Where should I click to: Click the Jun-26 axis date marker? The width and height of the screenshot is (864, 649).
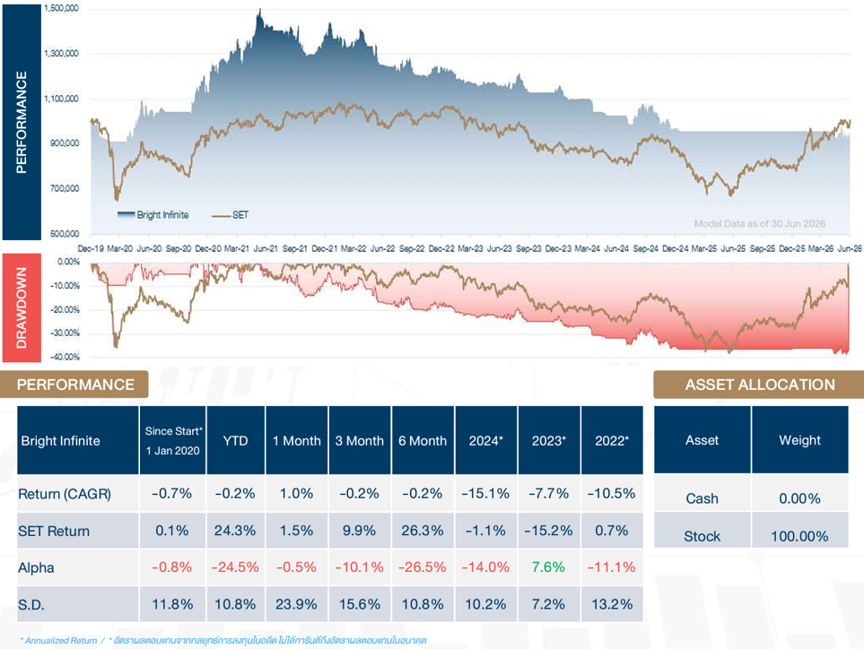[x=851, y=249]
